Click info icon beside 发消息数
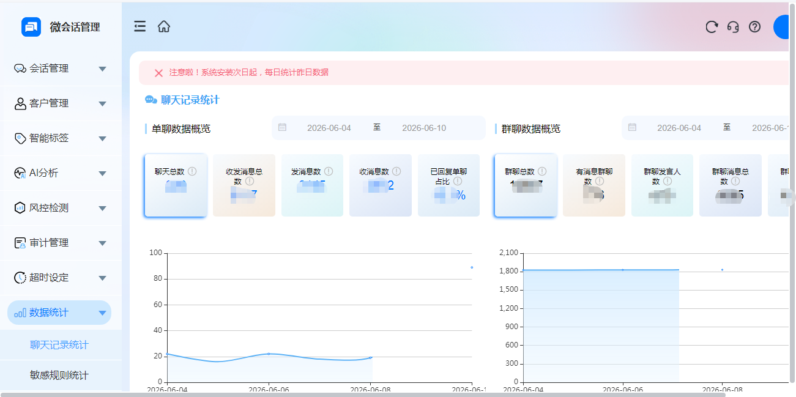This screenshot has width=796, height=397. point(329,171)
